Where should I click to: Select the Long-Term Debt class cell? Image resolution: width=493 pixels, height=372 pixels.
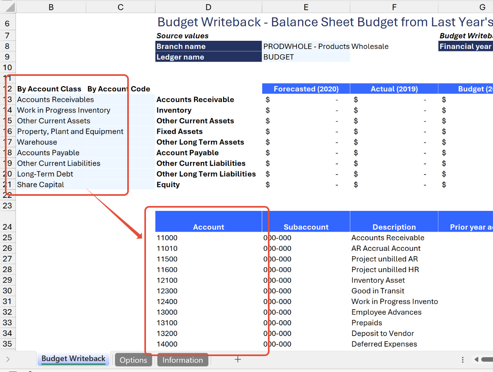[x=51, y=174]
